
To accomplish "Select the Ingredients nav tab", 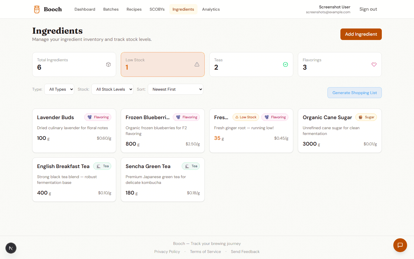I will click(183, 9).
